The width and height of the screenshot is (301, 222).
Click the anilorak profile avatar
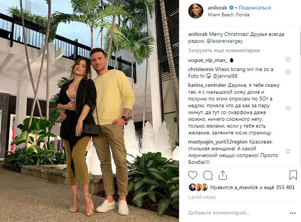point(196,11)
